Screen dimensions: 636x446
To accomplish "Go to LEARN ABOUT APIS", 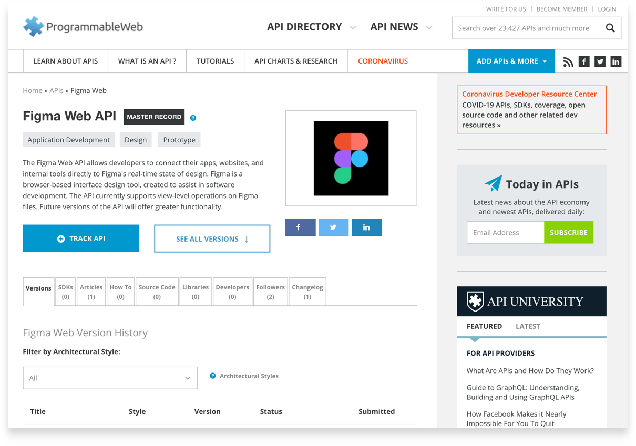I will pyautogui.click(x=66, y=61).
